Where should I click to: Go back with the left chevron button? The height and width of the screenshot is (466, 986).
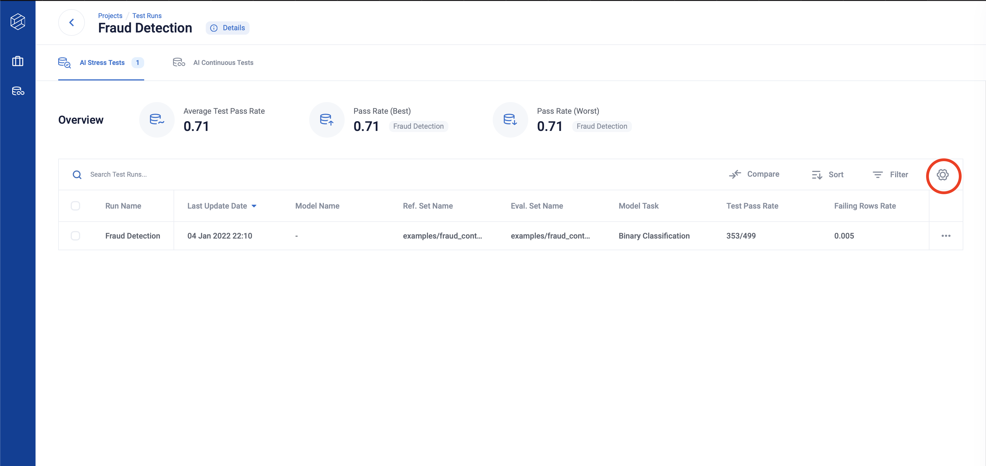[72, 22]
